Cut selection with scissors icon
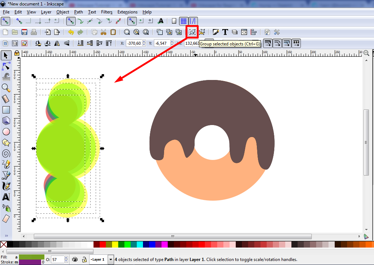The width and height of the screenshot is (374, 265). [103, 32]
